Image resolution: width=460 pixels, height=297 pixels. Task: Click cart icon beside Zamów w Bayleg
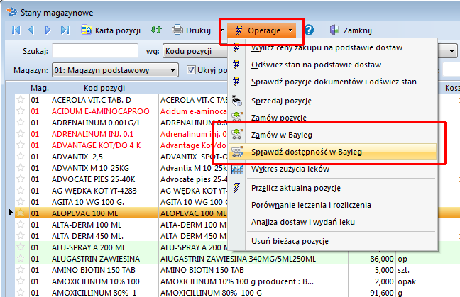tap(237, 134)
